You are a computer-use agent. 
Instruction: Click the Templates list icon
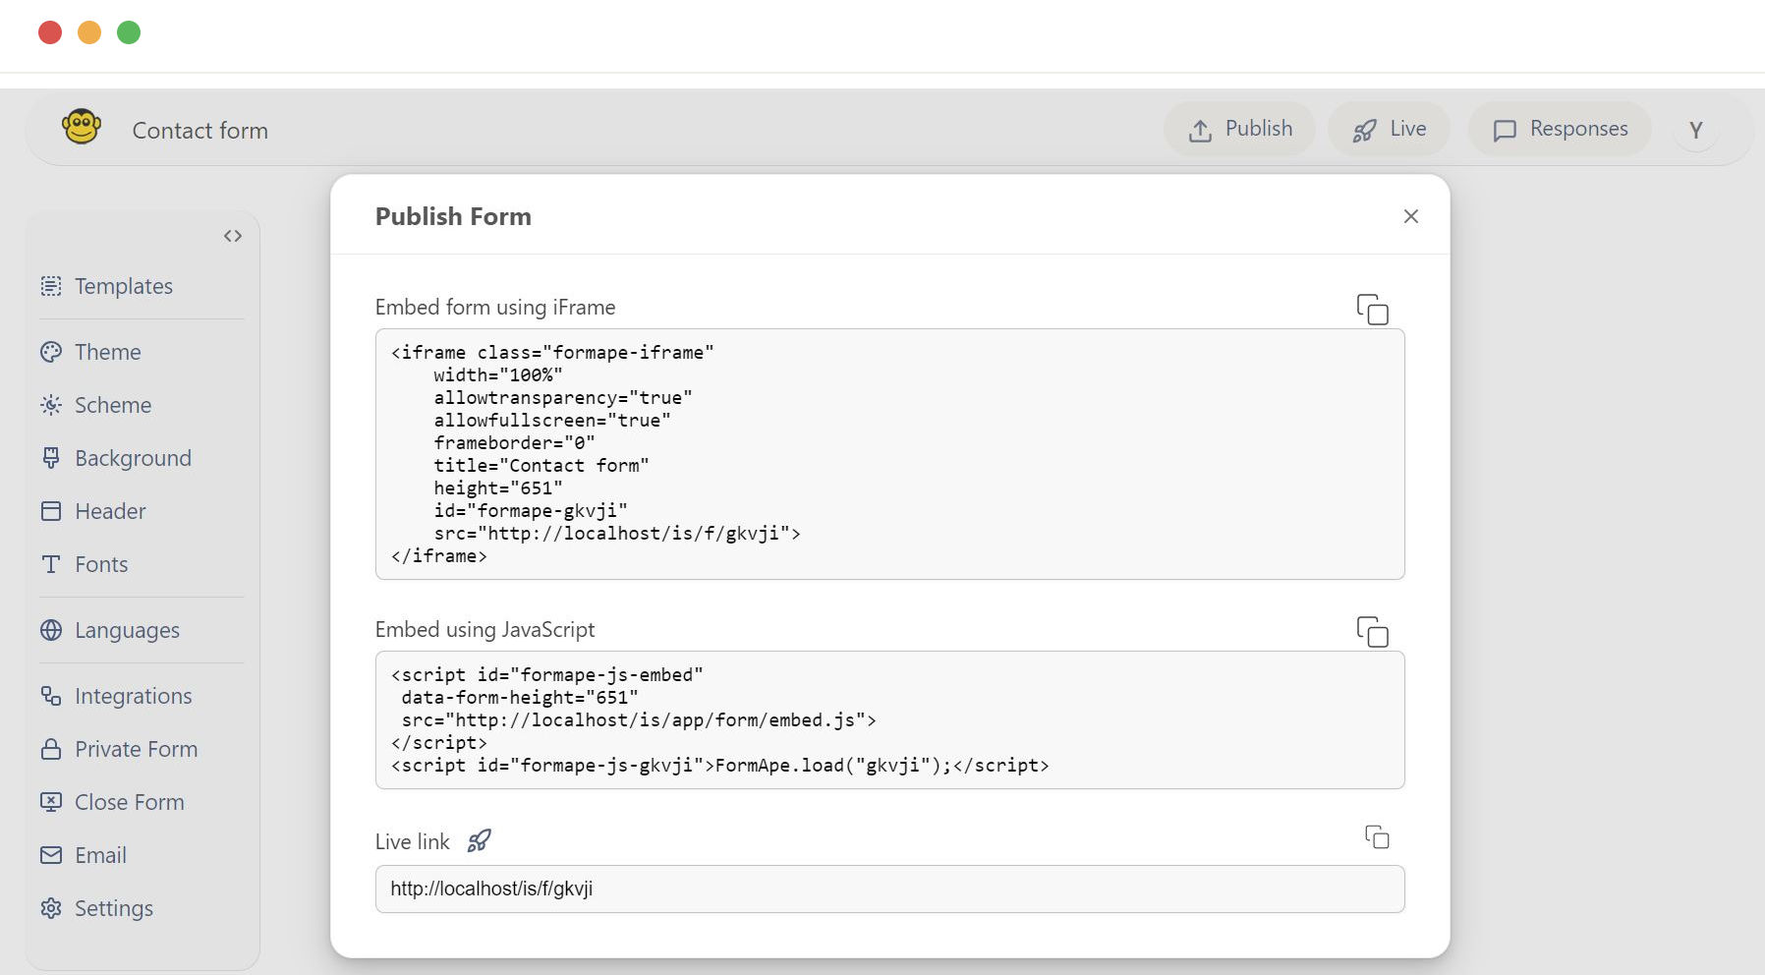[51, 286]
